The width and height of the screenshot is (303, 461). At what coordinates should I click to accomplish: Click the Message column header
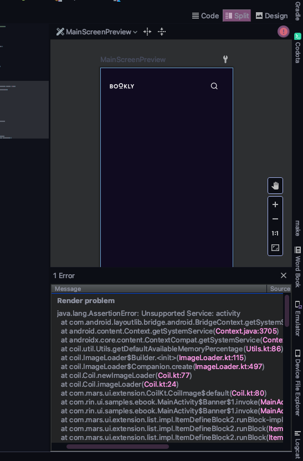[x=159, y=289]
